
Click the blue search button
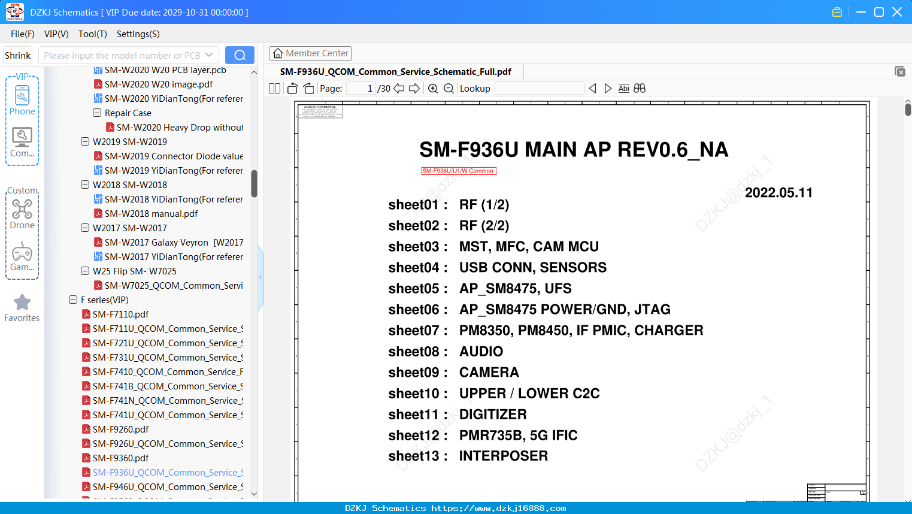click(240, 55)
